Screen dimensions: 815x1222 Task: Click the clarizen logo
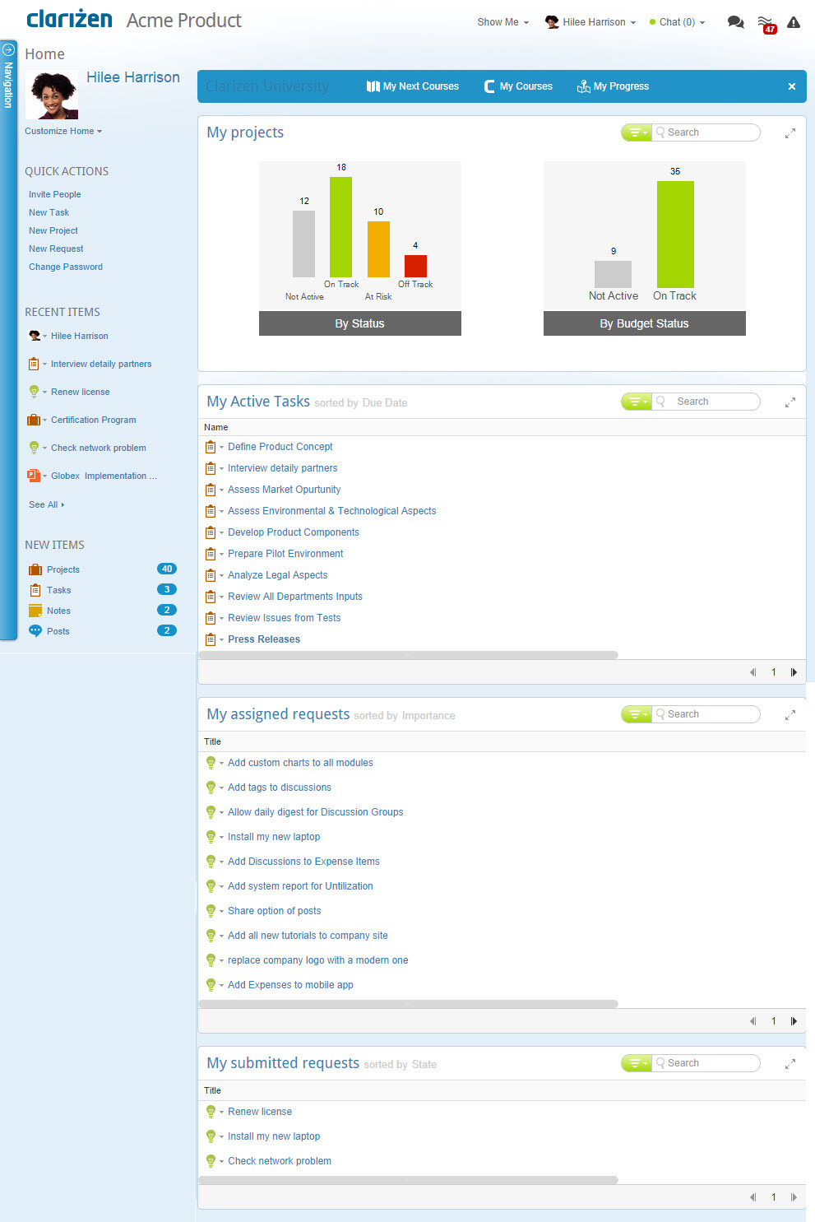tap(69, 18)
